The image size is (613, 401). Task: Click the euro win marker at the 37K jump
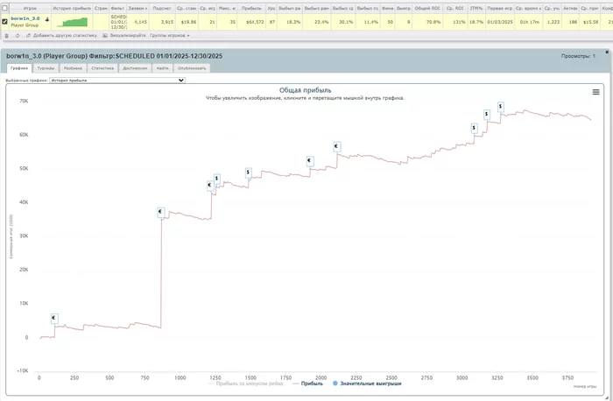[160, 212]
